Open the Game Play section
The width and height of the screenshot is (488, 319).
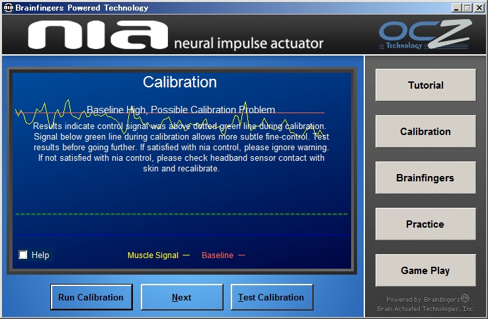tap(425, 271)
